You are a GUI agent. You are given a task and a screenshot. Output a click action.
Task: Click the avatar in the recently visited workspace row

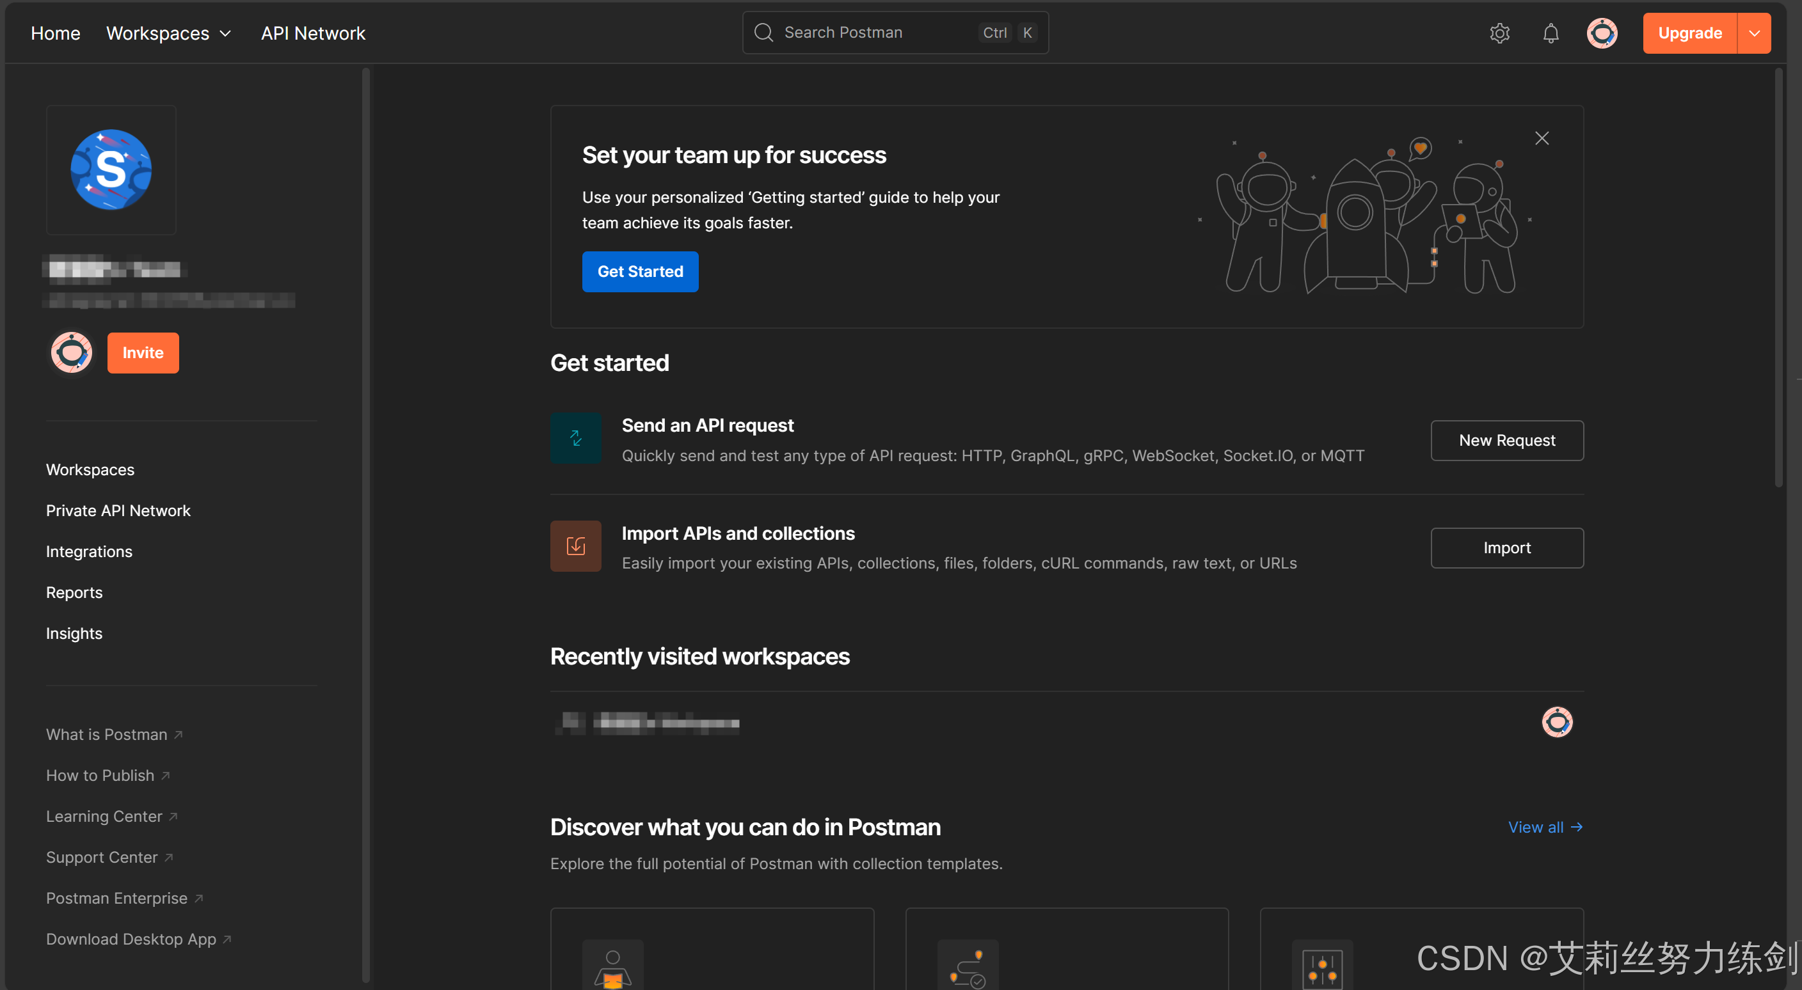pos(1556,722)
